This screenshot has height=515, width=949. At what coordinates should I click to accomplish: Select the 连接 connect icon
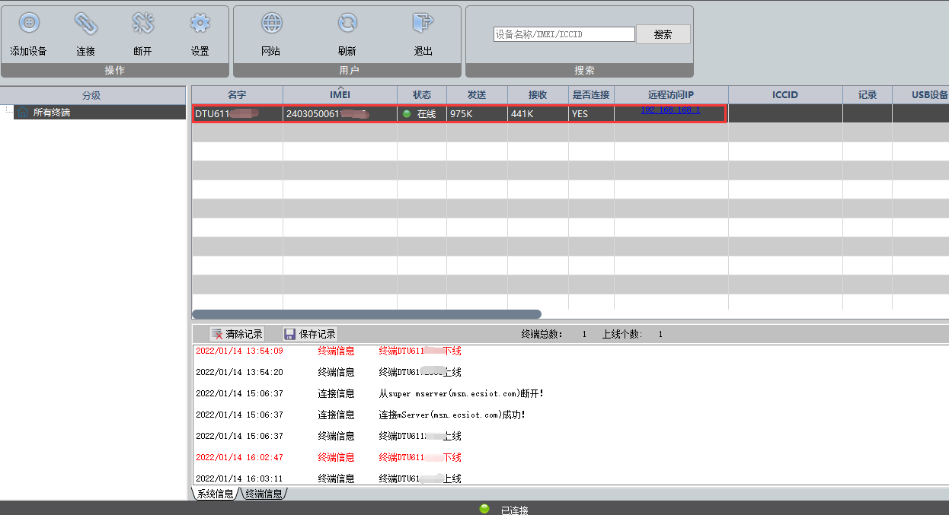(x=86, y=24)
